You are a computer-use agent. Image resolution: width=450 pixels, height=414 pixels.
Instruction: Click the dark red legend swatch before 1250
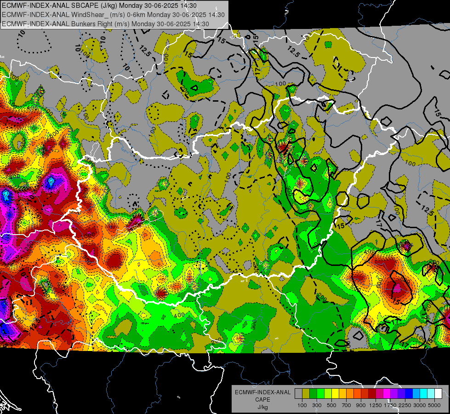tap(372, 394)
